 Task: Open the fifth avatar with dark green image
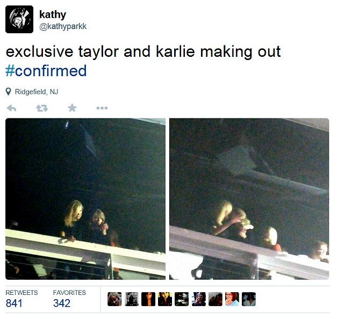tap(182, 299)
